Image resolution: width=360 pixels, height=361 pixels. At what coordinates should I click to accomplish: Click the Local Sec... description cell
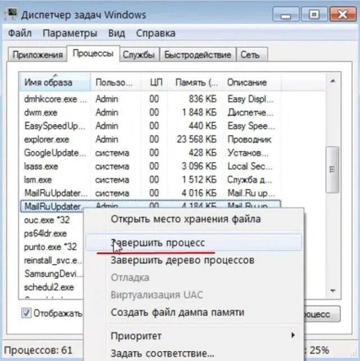[x=250, y=166]
